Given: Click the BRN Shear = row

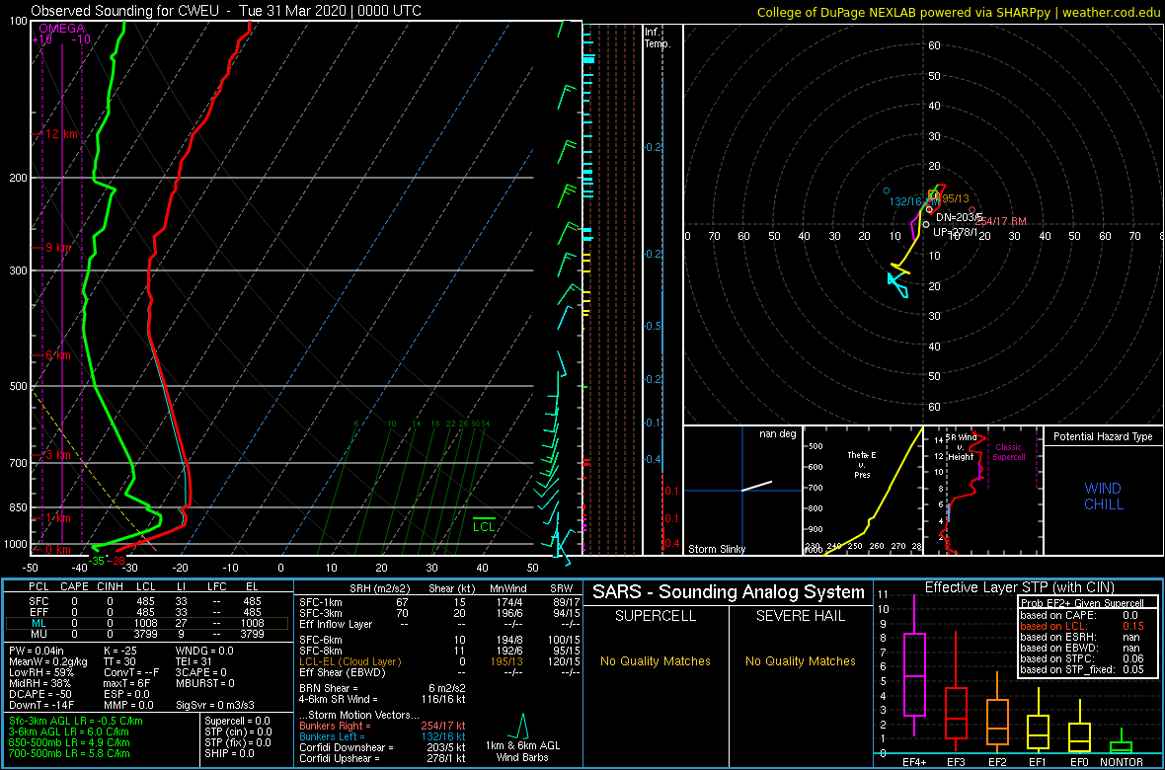Looking at the screenshot, I should (382, 688).
